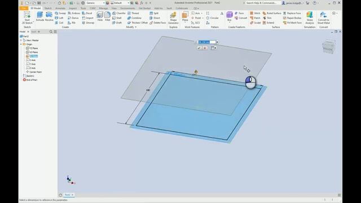Switch to the Annotate ribbon tab
Image resolution: width=361 pixels, height=203 pixels.
pyautogui.click(x=60, y=8)
